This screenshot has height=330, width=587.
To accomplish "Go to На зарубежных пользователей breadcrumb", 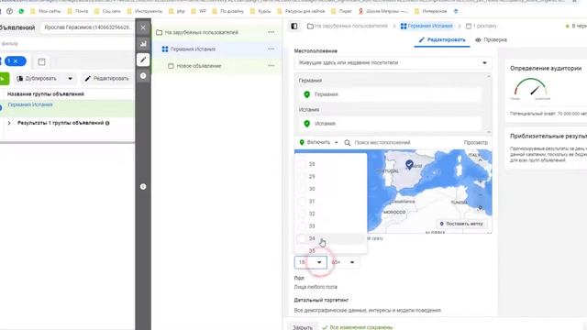I will 347,27.
